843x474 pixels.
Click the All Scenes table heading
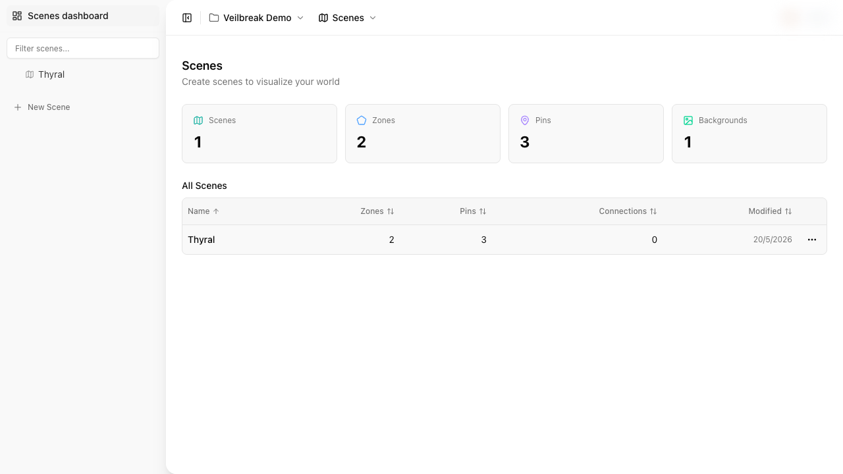(x=204, y=186)
